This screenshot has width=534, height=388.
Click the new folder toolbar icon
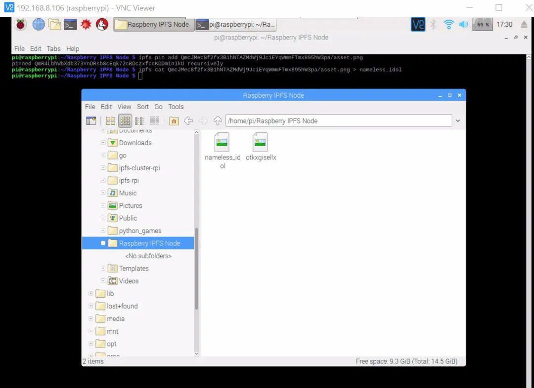coord(91,121)
